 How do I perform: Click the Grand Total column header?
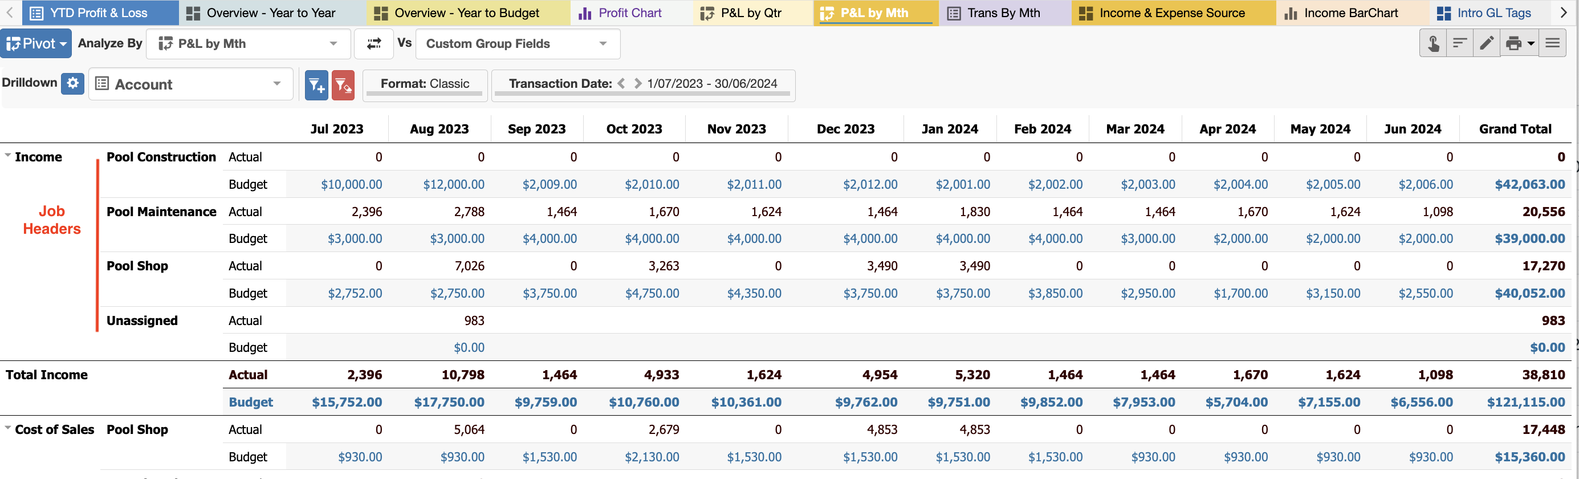click(x=1515, y=129)
